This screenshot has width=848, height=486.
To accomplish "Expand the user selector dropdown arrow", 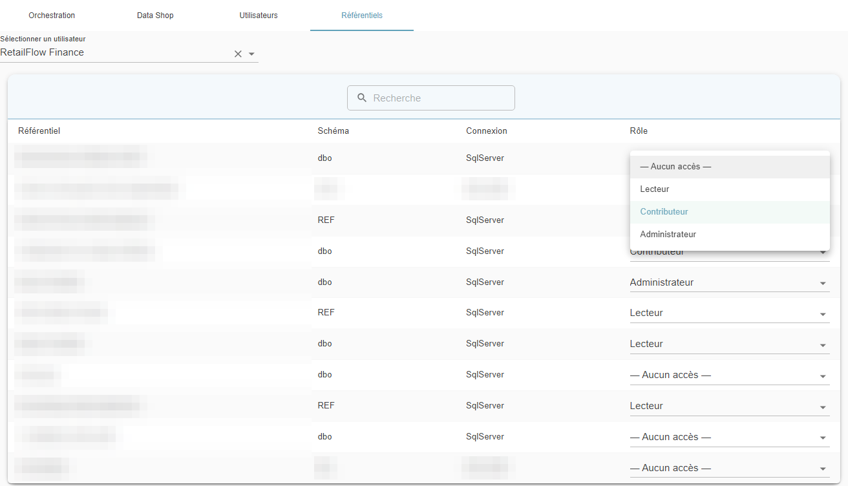I will tap(252, 54).
